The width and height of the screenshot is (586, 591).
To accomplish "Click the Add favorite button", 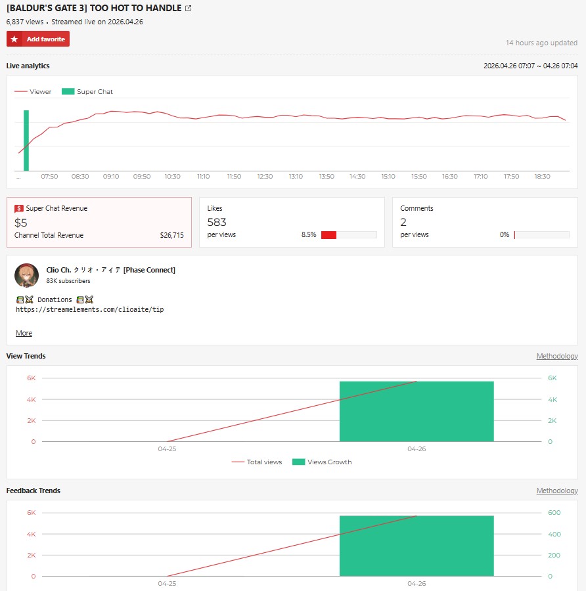I will [x=38, y=39].
